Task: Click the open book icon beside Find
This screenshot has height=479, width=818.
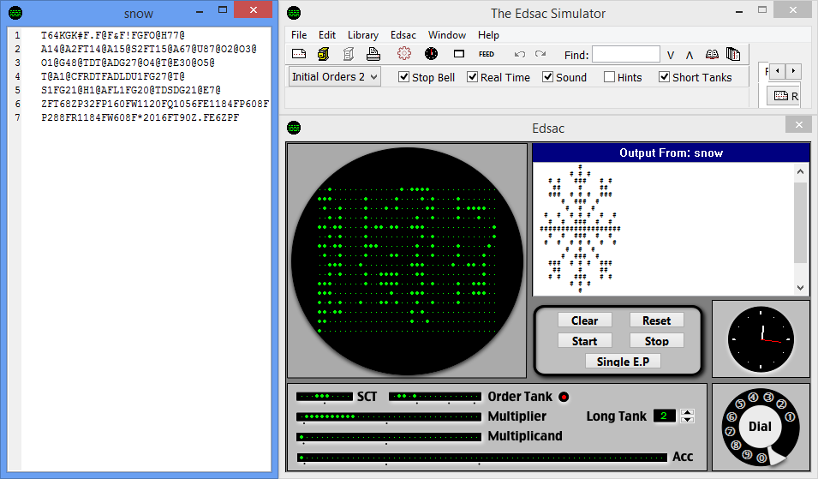Action: click(713, 54)
